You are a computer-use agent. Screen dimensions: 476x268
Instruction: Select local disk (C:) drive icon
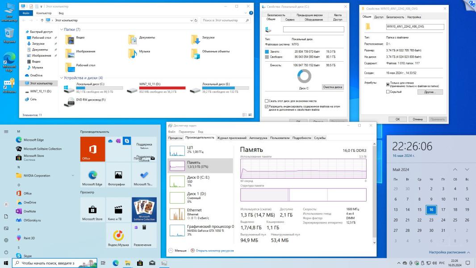69,88
